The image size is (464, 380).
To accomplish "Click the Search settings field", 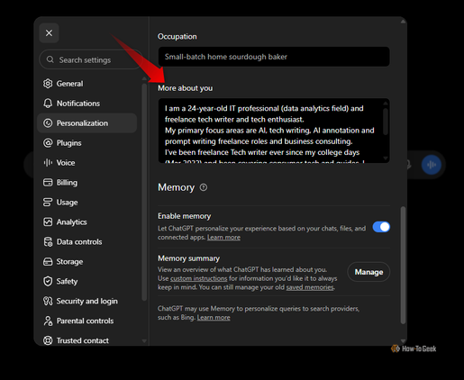I will pos(90,59).
